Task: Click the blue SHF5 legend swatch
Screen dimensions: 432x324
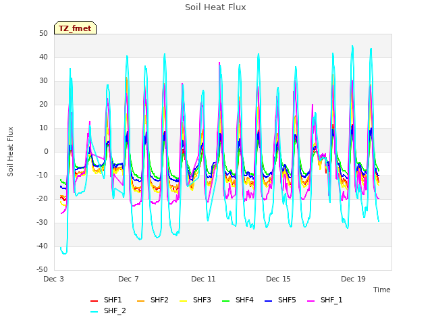Action: [x=268, y=301]
